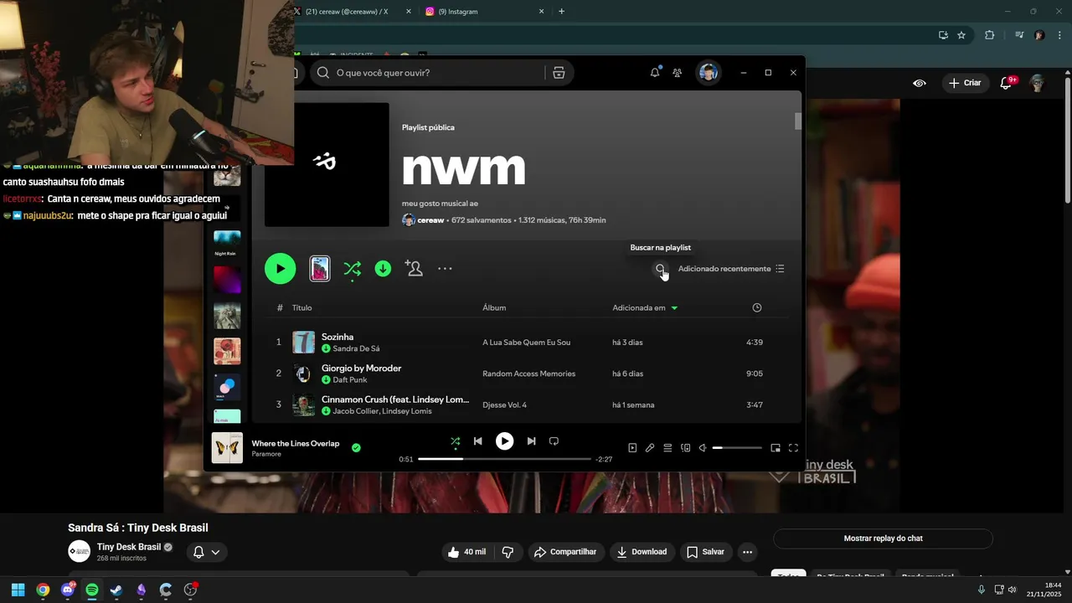Open album 'Random Access Memories'
This screenshot has width=1072, height=603.
tap(528, 374)
